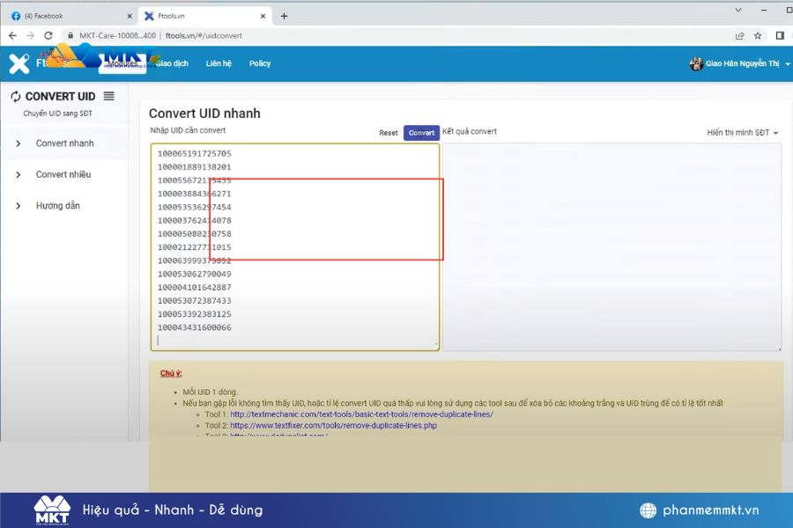Viewport: 793px width, 528px height.
Task: Bookmark the page using the star icon
Action: (x=756, y=35)
